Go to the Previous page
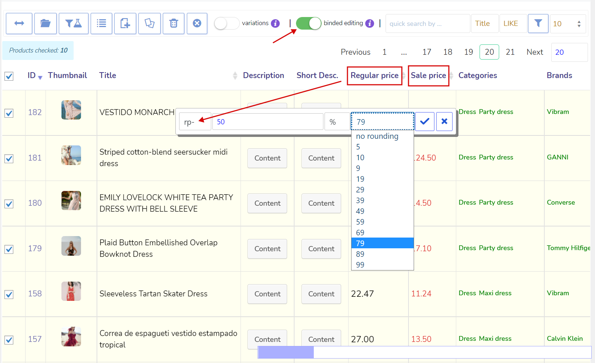The image size is (595, 363). click(x=355, y=52)
